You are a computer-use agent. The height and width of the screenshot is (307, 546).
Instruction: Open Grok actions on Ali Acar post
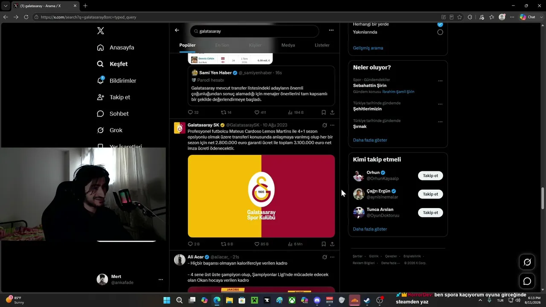[325, 257]
